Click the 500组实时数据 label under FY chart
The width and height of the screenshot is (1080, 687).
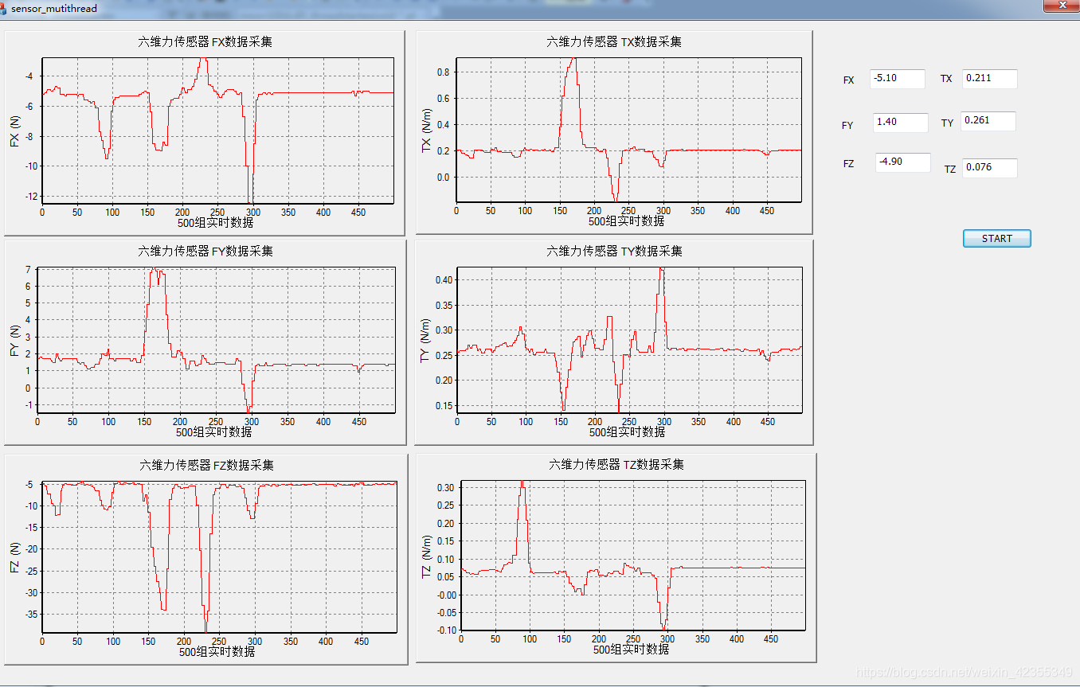(x=213, y=431)
